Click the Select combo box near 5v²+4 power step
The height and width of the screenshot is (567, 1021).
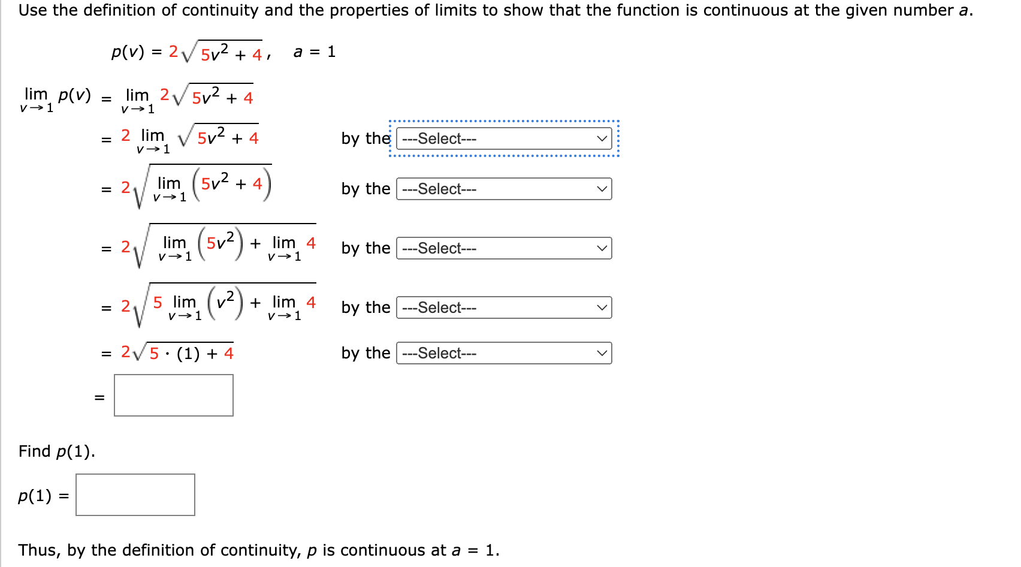(x=503, y=307)
